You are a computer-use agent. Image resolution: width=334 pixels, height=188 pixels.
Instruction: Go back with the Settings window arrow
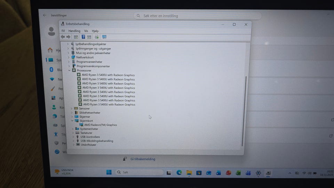pyautogui.click(x=44, y=15)
